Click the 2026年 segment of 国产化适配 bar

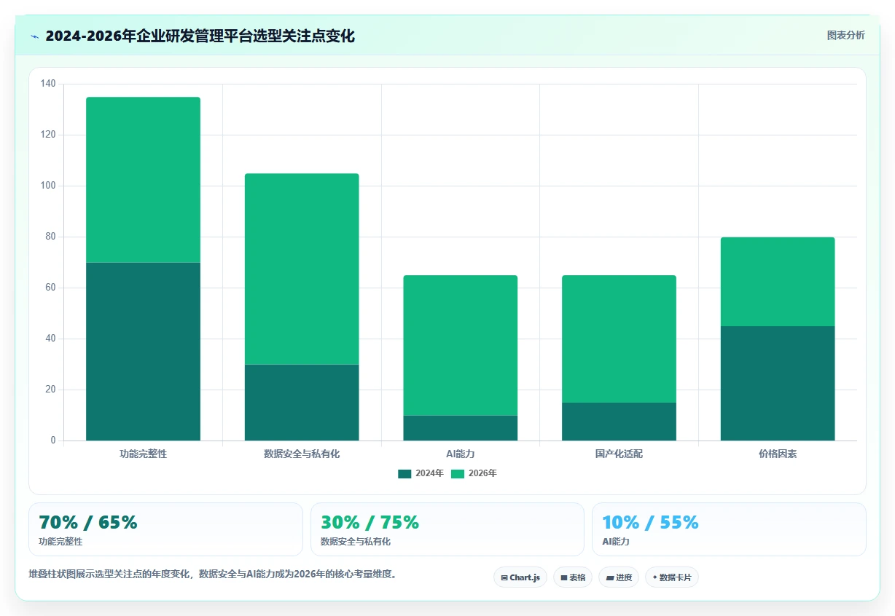pyautogui.click(x=619, y=339)
